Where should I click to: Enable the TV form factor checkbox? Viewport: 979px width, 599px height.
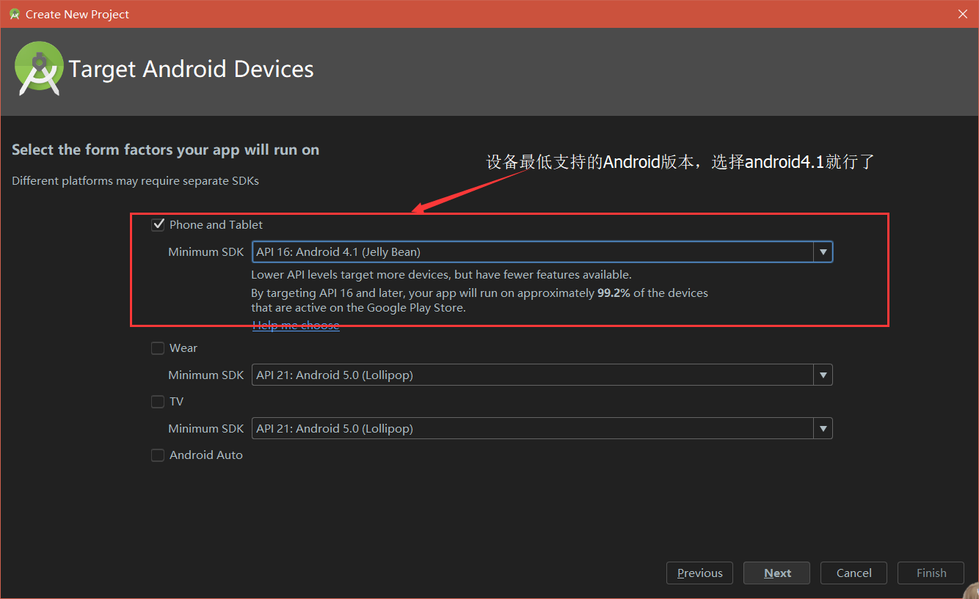point(158,401)
